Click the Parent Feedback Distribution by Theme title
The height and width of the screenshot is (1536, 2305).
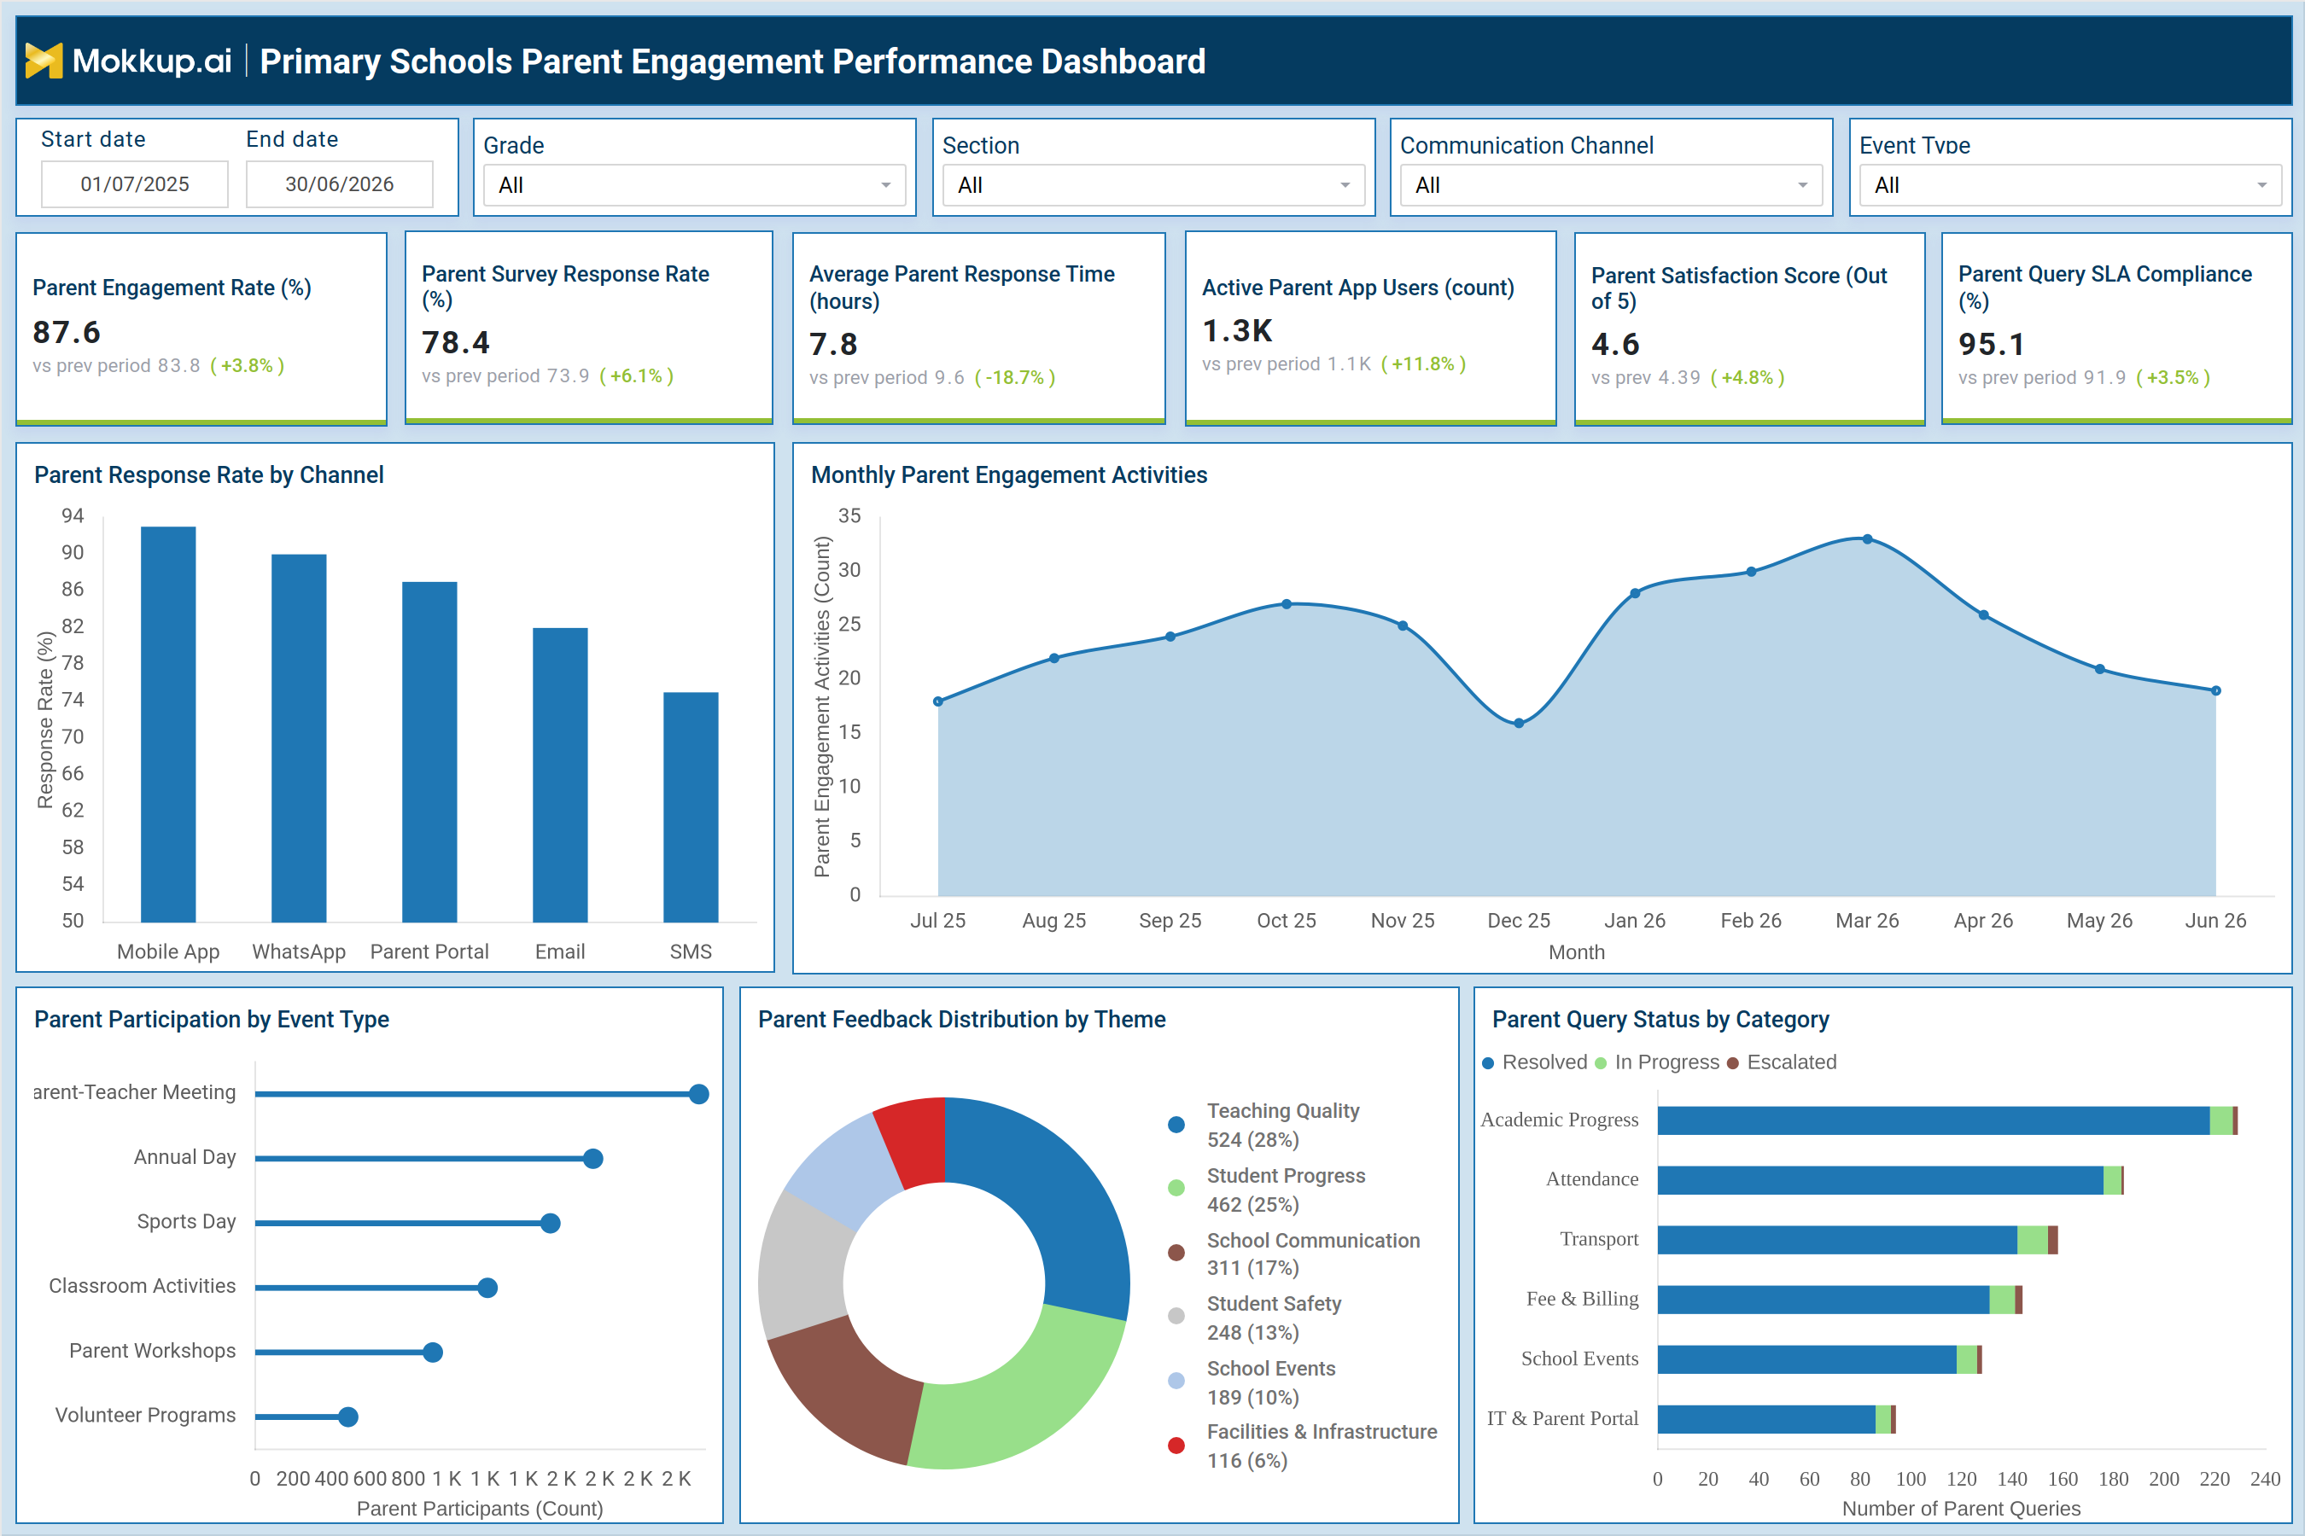tap(961, 1020)
